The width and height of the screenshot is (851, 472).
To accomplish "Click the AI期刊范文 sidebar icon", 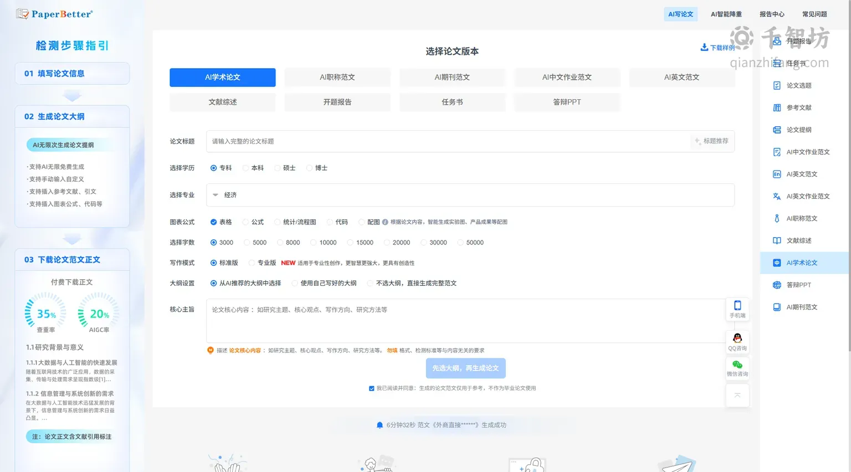I will tap(777, 307).
